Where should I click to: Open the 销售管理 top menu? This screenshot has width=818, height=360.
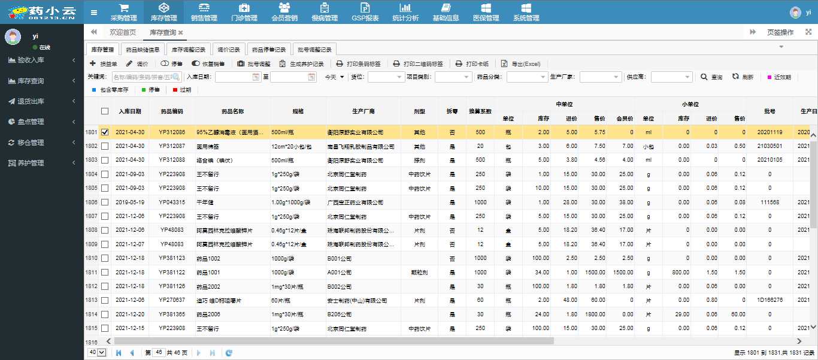pyautogui.click(x=204, y=13)
